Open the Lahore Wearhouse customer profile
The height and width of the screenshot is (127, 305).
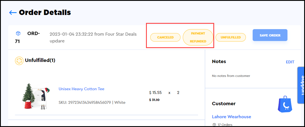(231, 117)
